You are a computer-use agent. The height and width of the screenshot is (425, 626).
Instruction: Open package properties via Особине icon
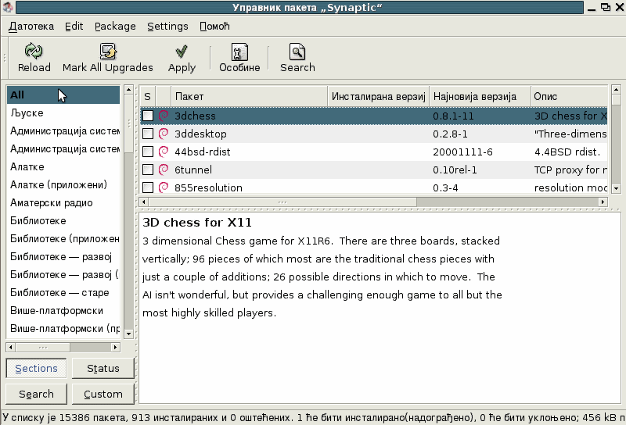[239, 52]
